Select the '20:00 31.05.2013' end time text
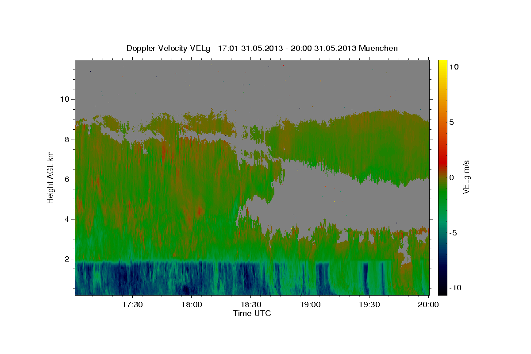Screen dimensions: 531x354 click(x=323, y=48)
